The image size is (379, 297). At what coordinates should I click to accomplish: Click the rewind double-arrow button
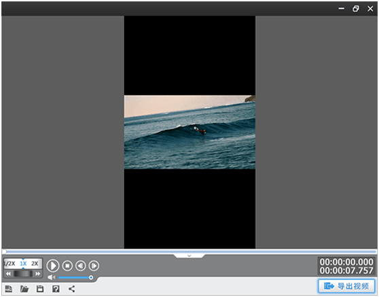coord(8,273)
